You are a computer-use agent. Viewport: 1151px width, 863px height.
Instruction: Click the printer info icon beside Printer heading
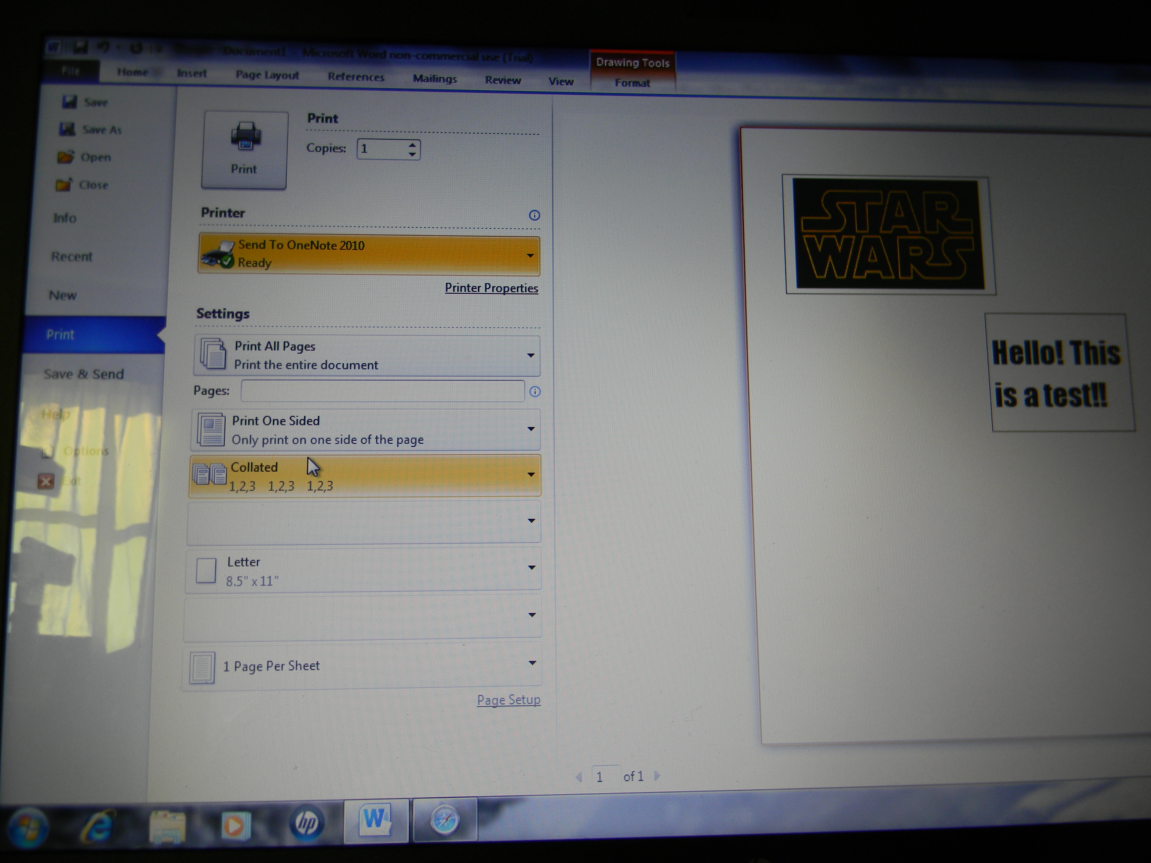(x=534, y=215)
